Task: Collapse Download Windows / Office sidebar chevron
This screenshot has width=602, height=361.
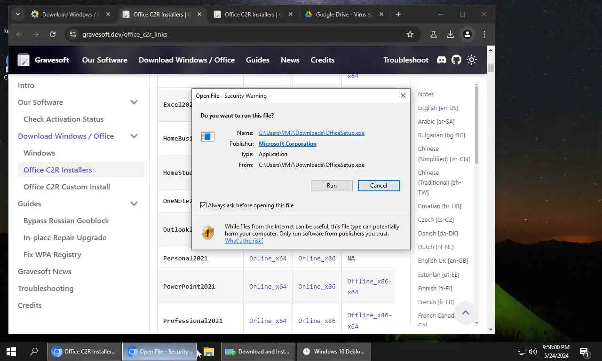Action: (134, 136)
